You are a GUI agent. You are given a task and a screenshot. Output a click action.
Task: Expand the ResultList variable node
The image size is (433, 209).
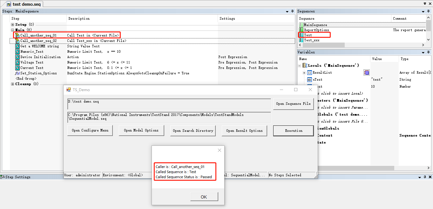(304, 72)
